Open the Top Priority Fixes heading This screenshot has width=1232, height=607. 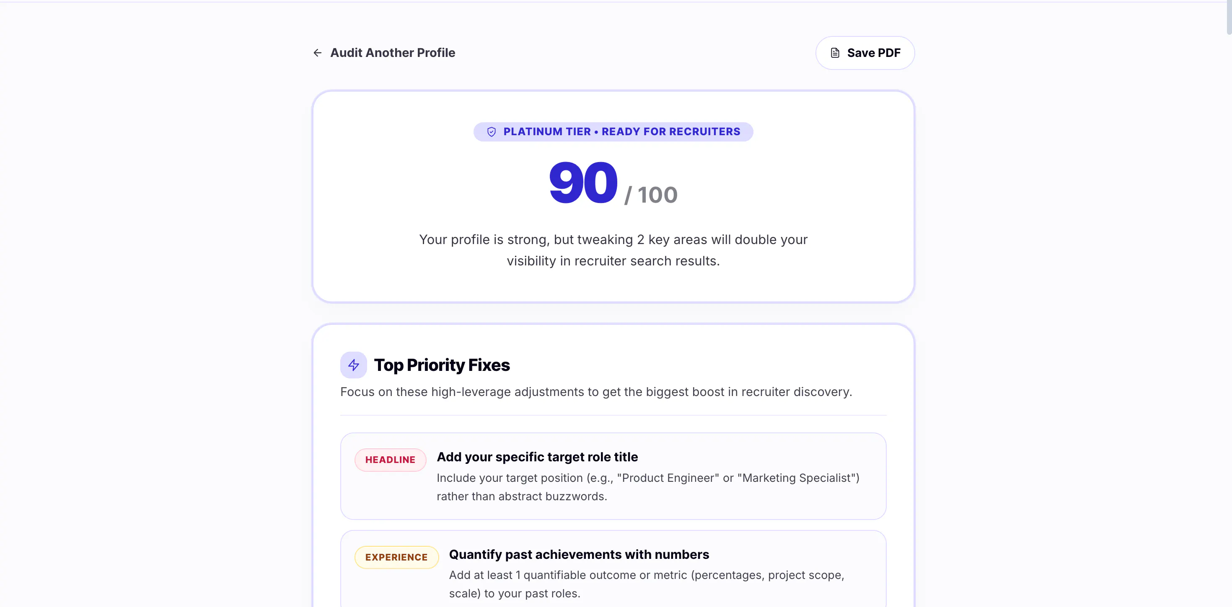[442, 365]
